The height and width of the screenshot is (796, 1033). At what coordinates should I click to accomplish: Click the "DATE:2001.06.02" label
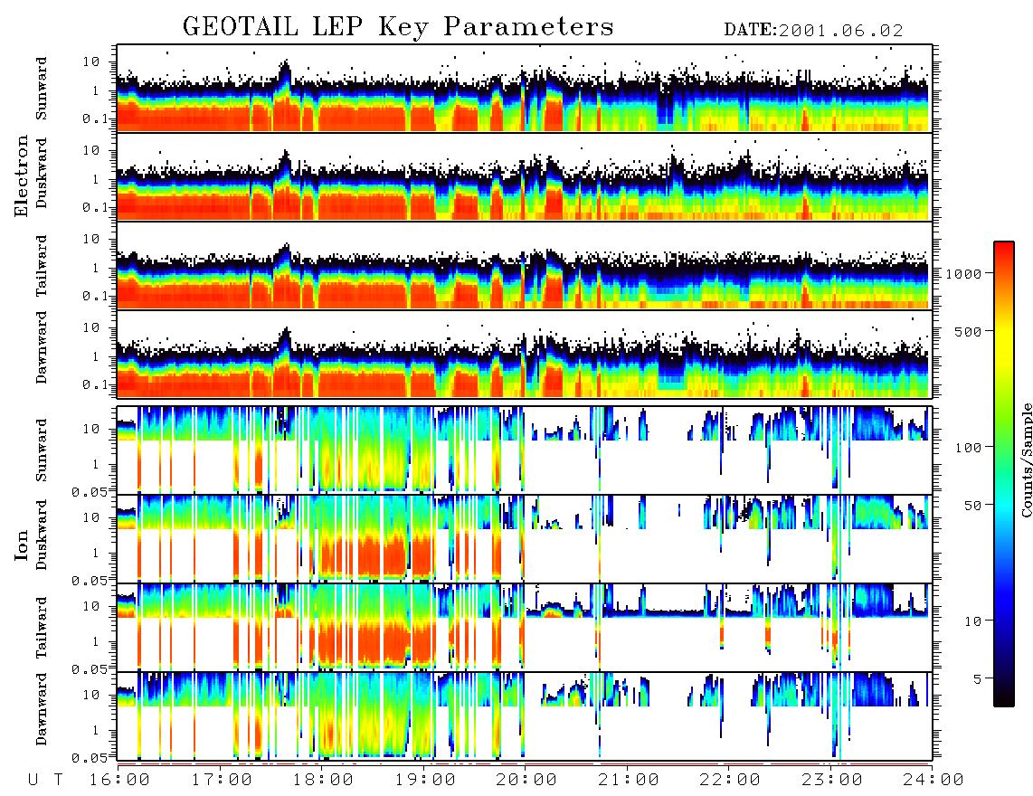(813, 31)
